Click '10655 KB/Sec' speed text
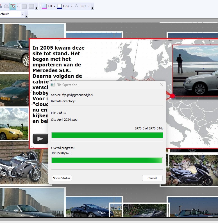 tap(61, 153)
